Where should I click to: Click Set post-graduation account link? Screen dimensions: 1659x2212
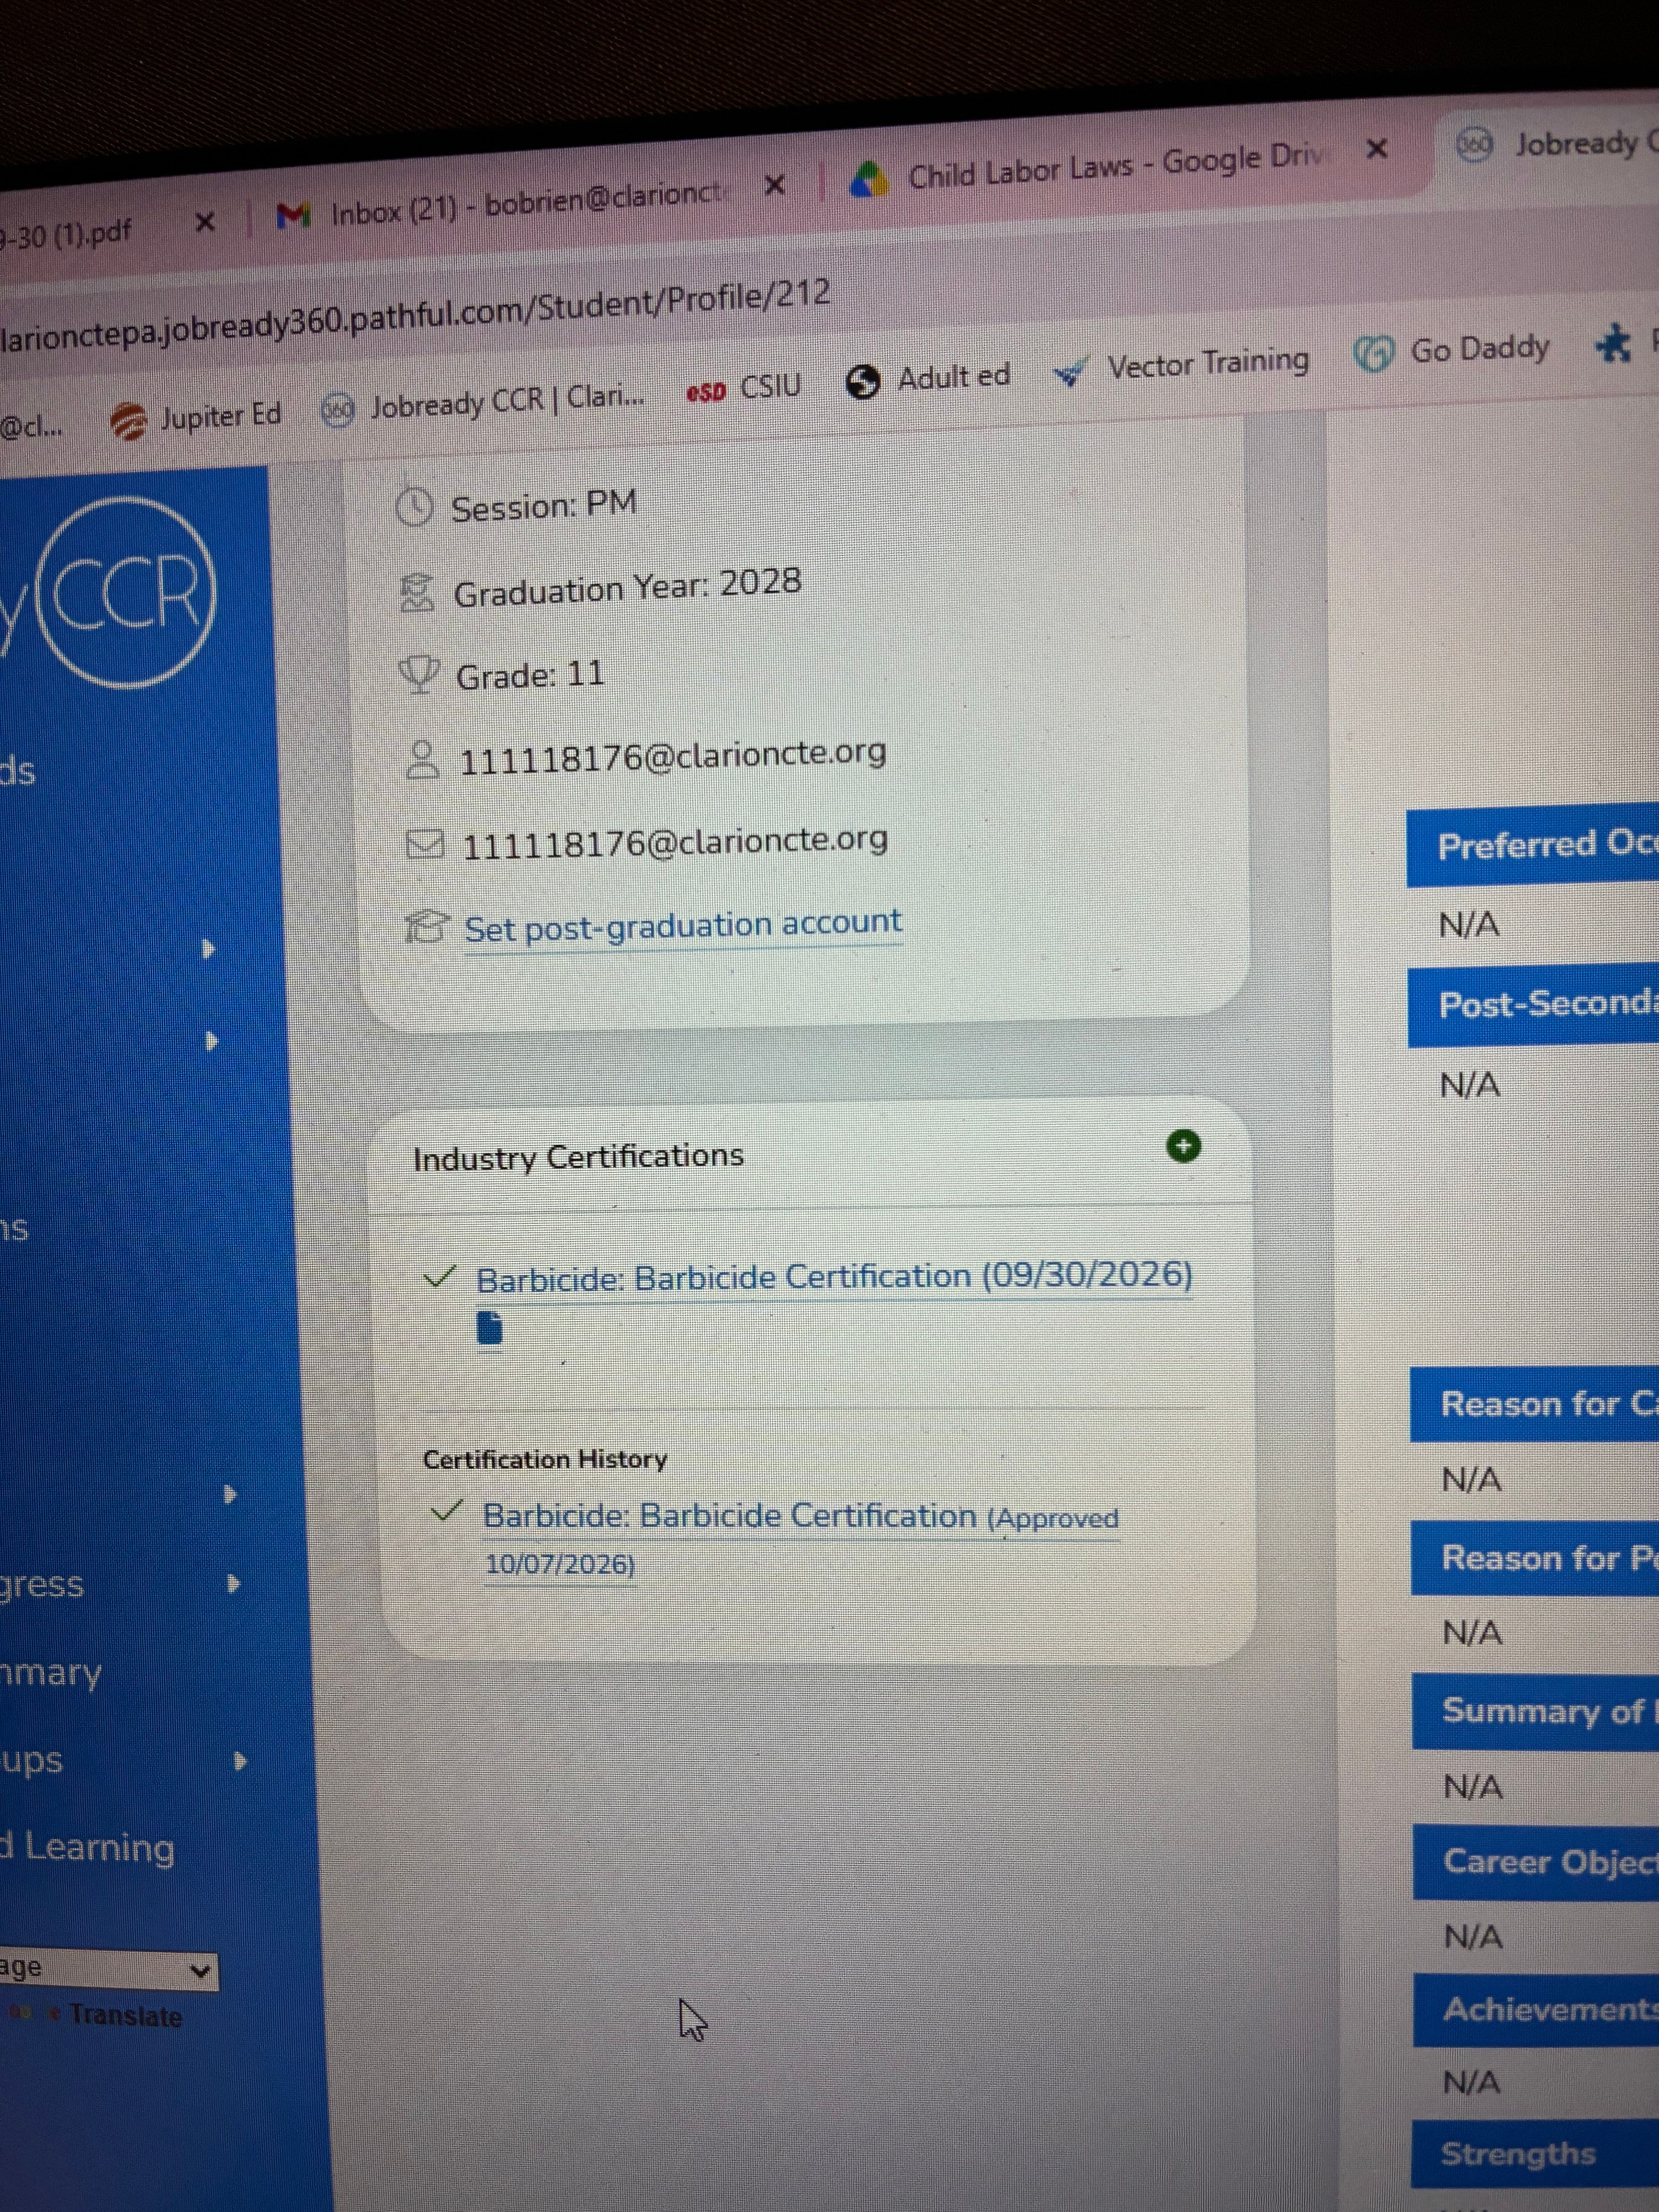(683, 925)
